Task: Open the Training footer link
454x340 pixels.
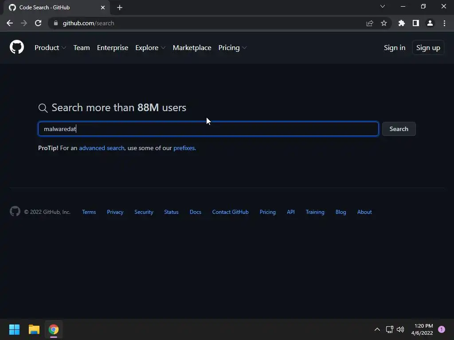Action: 315,212
